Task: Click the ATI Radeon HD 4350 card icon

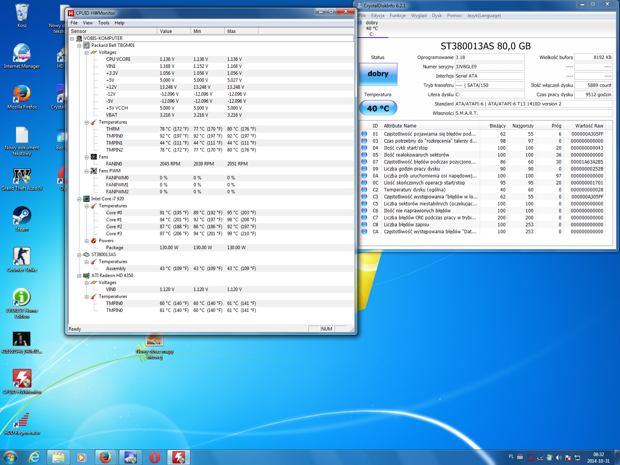Action: coord(87,276)
